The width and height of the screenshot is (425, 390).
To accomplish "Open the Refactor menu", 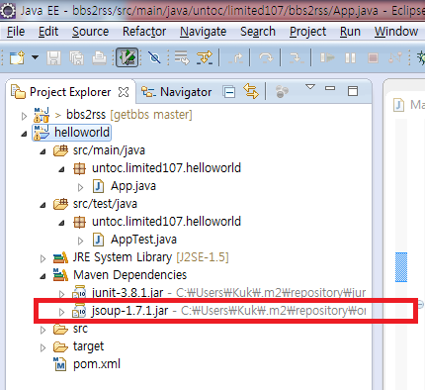I will [x=144, y=32].
